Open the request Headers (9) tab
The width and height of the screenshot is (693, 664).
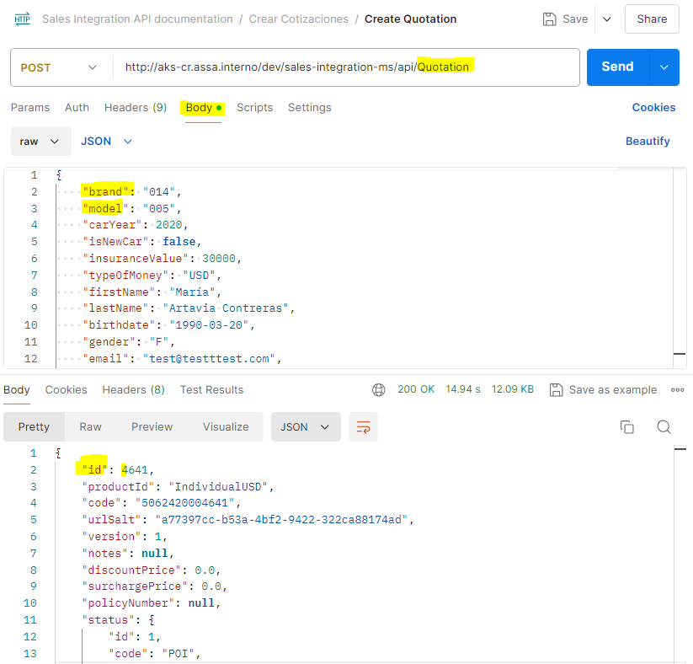136,108
